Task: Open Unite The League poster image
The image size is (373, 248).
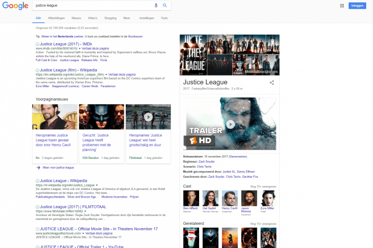Action: click(193, 55)
